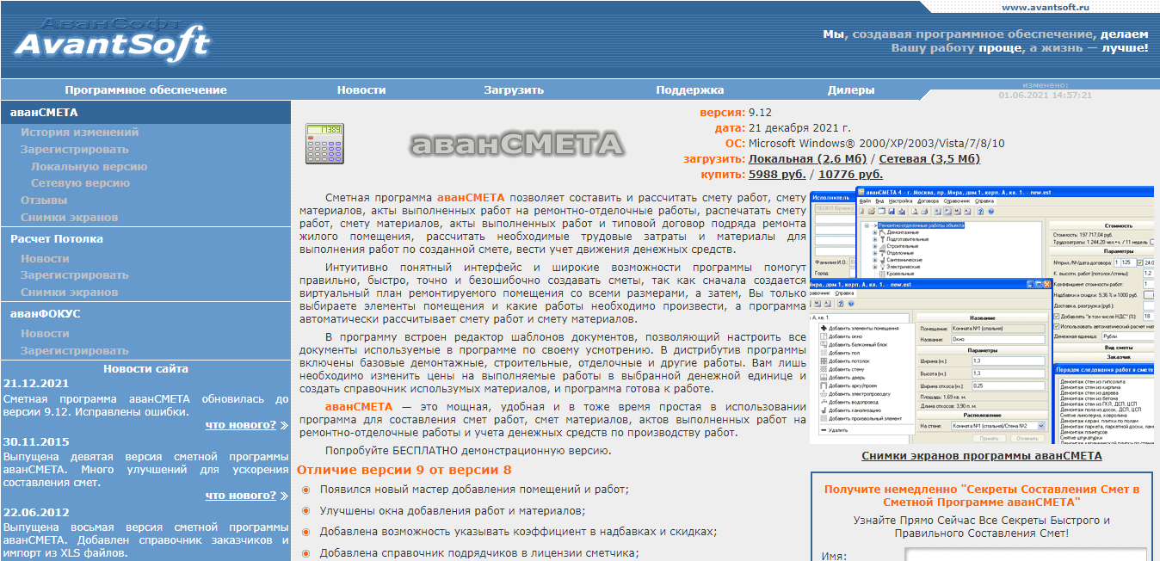1160x561 pixels.
Task: Choose Сетевую версию in sidebar
Action: (x=80, y=183)
